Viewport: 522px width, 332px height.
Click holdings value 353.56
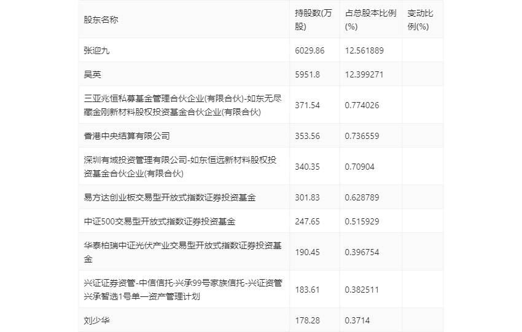click(307, 136)
